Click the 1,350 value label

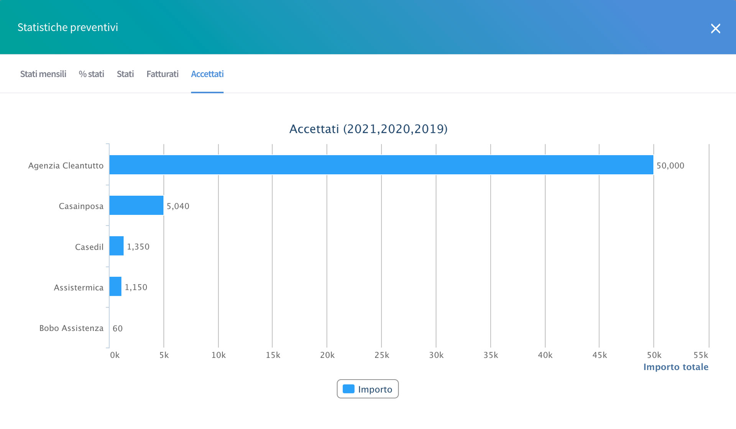[138, 247]
